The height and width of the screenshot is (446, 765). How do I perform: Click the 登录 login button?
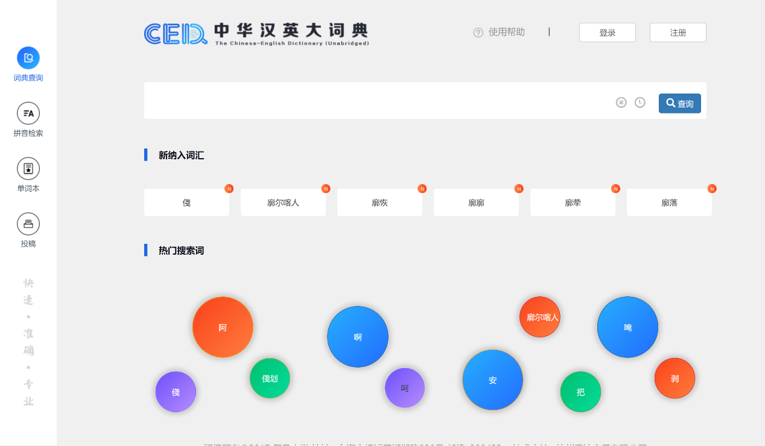pyautogui.click(x=607, y=33)
